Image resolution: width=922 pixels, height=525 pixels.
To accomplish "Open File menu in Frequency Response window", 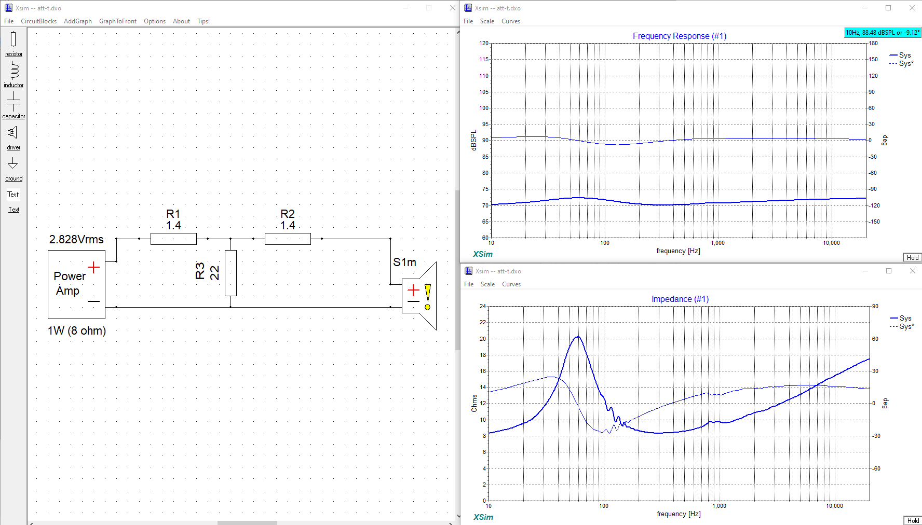I will pos(468,21).
